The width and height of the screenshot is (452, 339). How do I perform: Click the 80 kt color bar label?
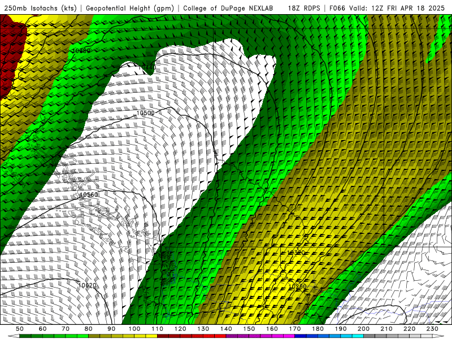pos(89,329)
